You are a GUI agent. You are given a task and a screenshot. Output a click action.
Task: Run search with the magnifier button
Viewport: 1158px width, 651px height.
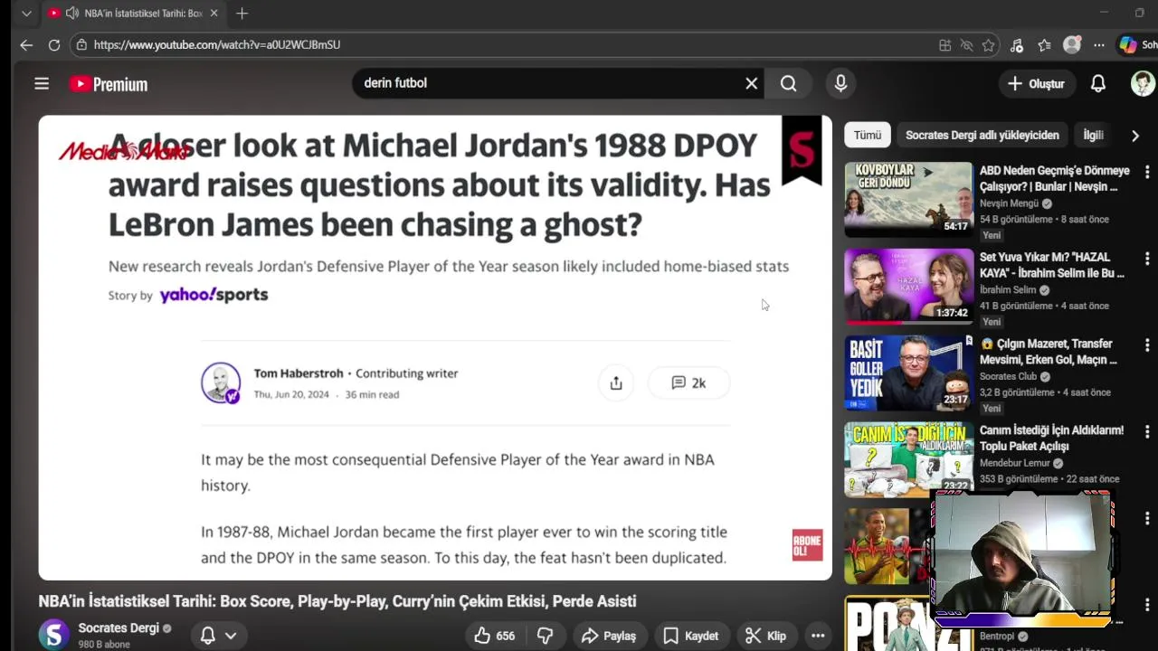pyautogui.click(x=789, y=83)
